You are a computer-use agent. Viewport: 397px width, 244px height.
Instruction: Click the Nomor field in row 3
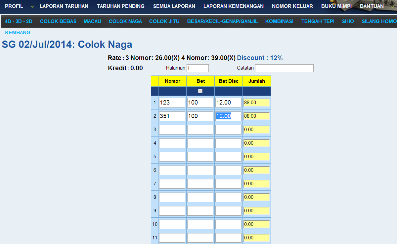point(172,130)
